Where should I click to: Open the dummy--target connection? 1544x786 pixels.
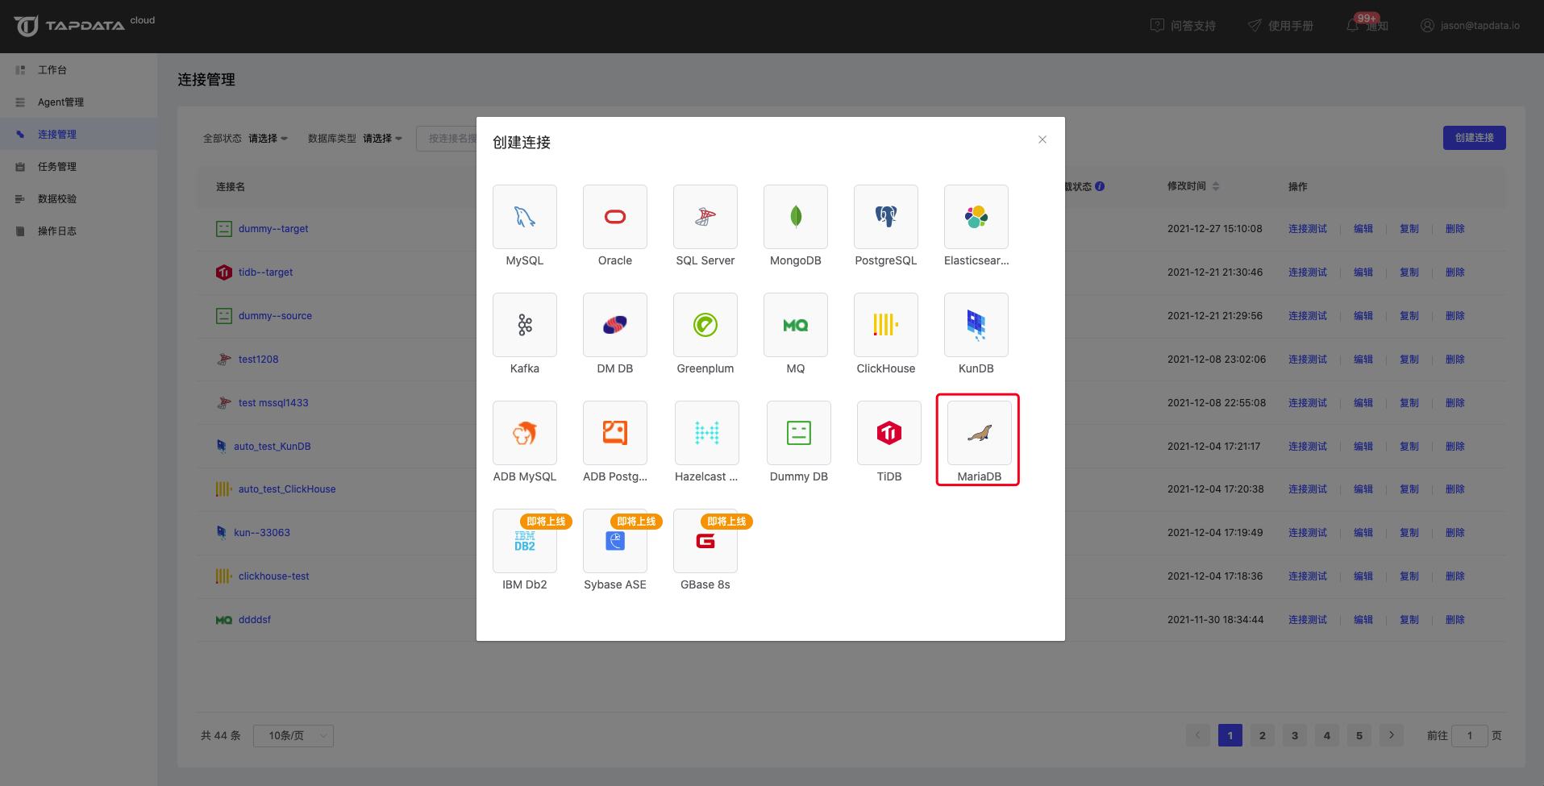click(x=273, y=229)
